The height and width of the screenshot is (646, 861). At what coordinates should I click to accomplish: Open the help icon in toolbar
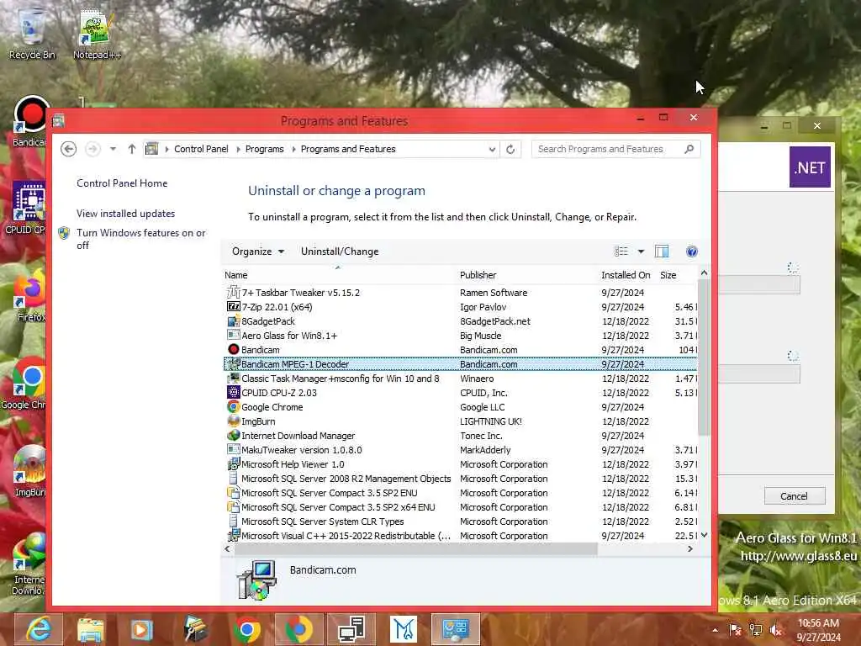point(692,251)
